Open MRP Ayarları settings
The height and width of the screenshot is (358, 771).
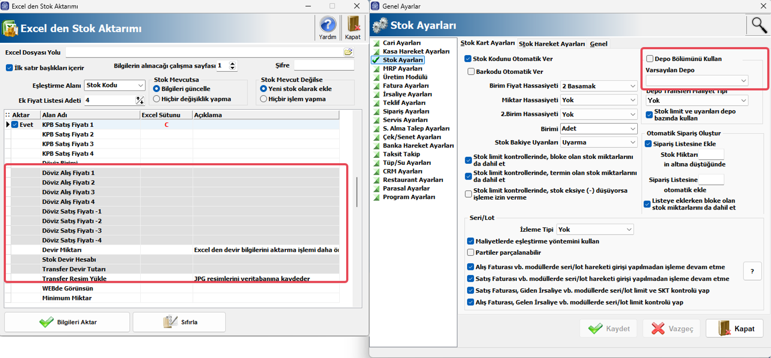point(402,68)
